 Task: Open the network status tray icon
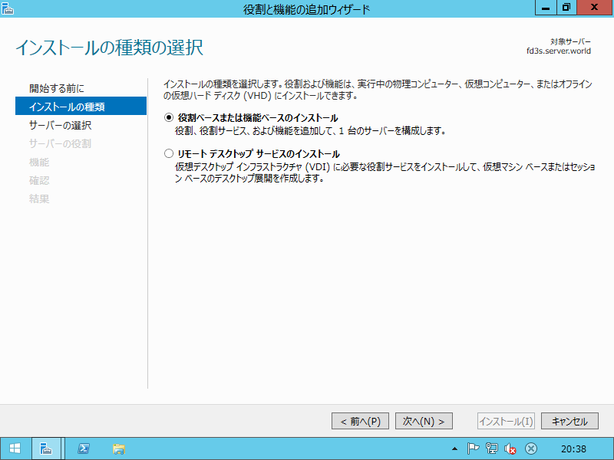coord(492,449)
